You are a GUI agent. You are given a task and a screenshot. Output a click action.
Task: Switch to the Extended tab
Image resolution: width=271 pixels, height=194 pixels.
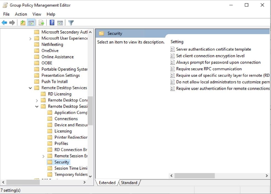[107, 183]
